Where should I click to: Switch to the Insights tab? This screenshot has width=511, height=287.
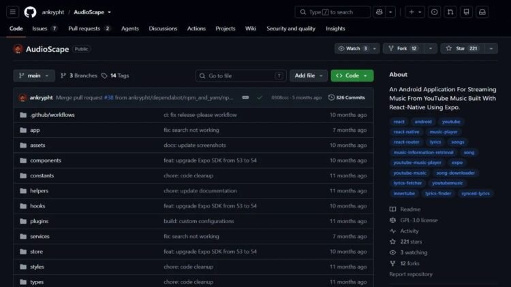pos(335,29)
